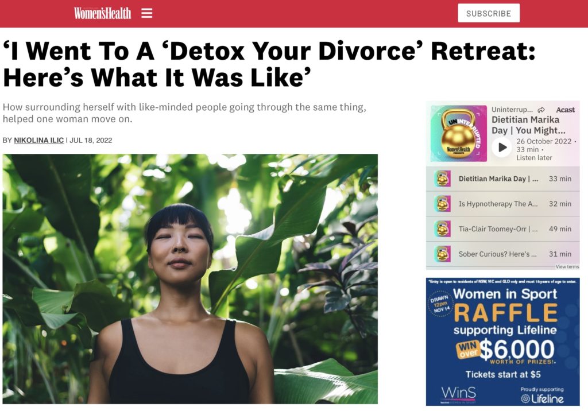Screen dimensions: 588x411
Task: Open the Women in Sport Raffle ad
Action: (x=502, y=342)
